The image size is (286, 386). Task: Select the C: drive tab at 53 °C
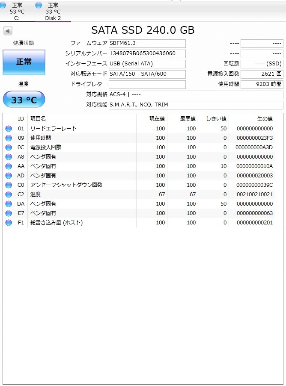click(17, 11)
